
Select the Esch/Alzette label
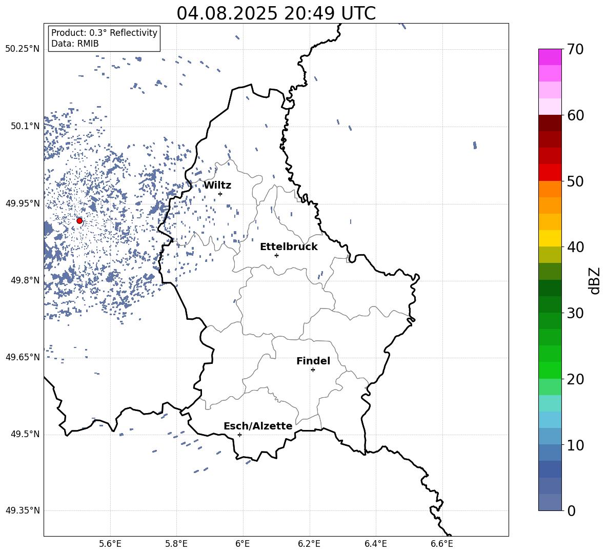[x=258, y=426]
